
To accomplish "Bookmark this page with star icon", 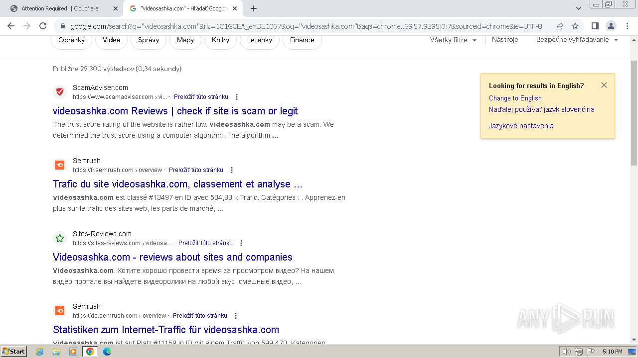I will pyautogui.click(x=575, y=26).
